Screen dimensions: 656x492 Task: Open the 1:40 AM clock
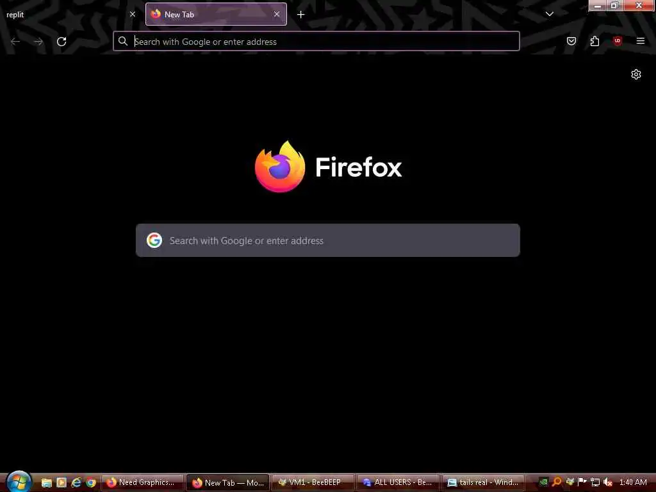633,482
